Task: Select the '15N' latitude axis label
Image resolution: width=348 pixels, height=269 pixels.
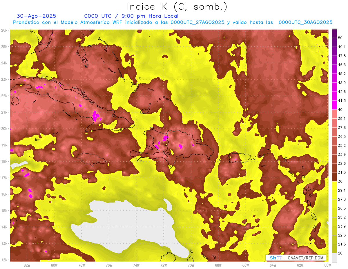Action: tap(4, 211)
